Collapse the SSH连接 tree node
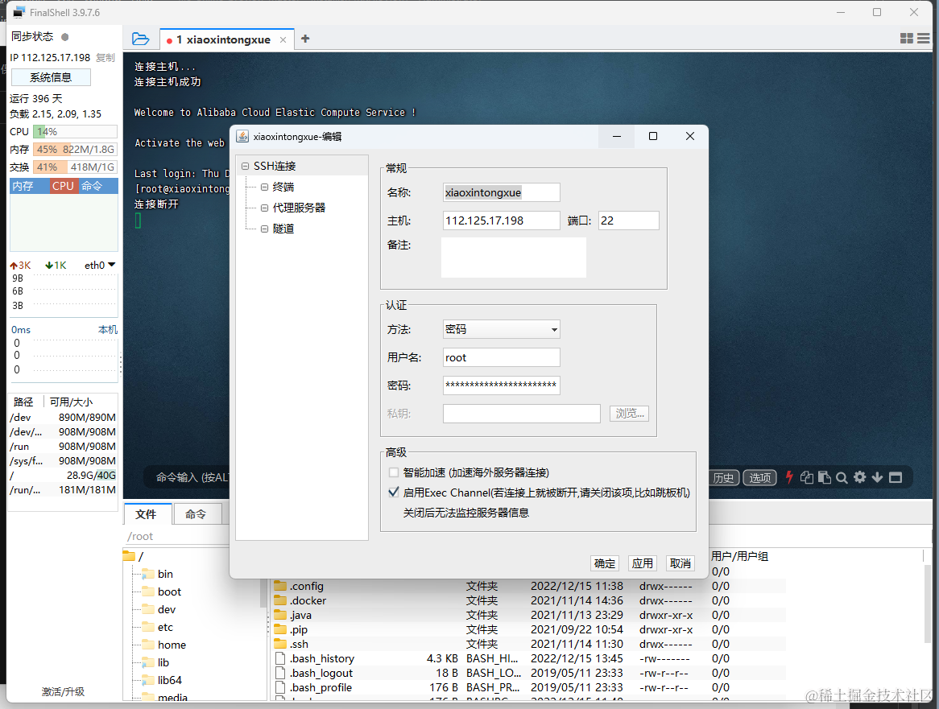 245,167
